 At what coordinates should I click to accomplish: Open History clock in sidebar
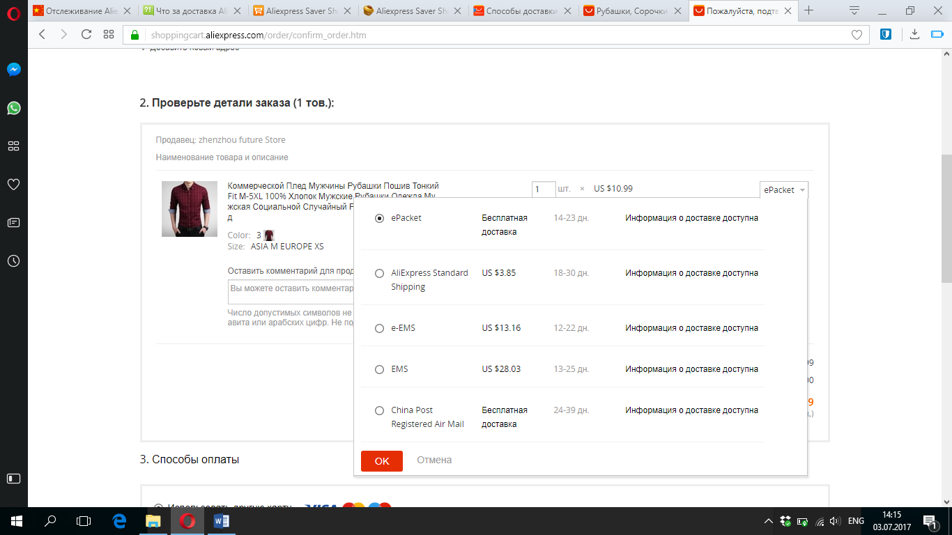13,261
